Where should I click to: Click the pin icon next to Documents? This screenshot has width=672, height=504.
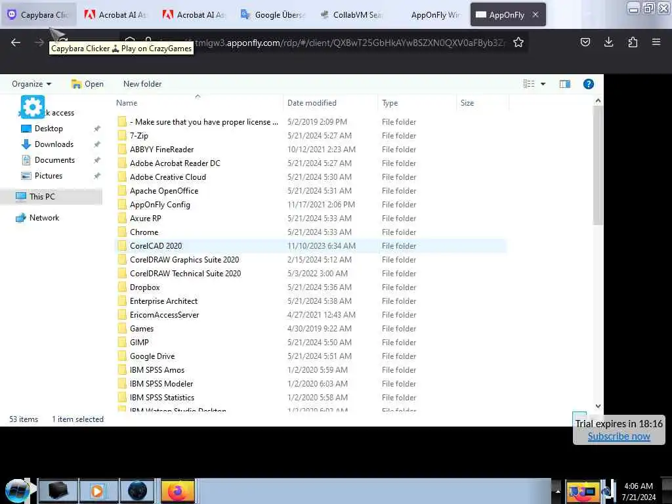pyautogui.click(x=97, y=160)
